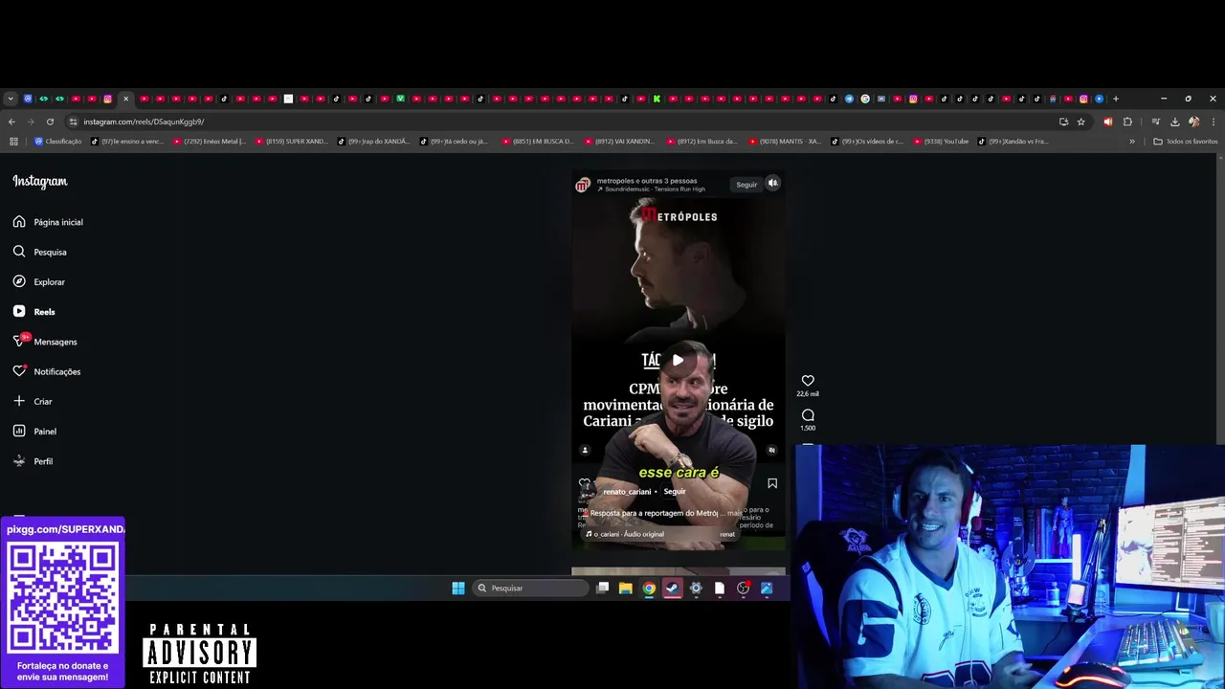Open the Classificação bookmark

[x=58, y=142]
